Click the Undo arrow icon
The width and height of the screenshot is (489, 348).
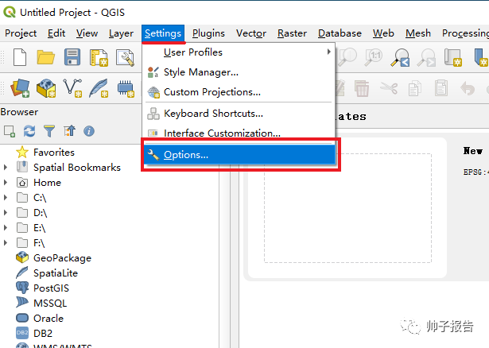coord(468,88)
